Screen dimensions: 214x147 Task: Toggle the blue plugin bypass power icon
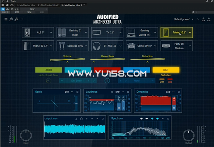click(3, 9)
